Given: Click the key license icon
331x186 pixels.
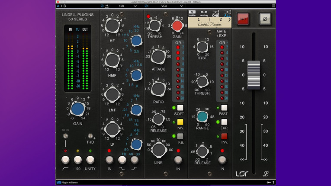Looking at the screenshot, I should coord(269,183).
